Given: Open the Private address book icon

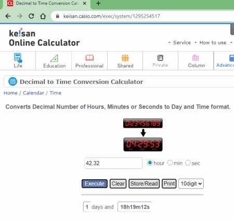Looking at the screenshot, I should [x=160, y=58].
